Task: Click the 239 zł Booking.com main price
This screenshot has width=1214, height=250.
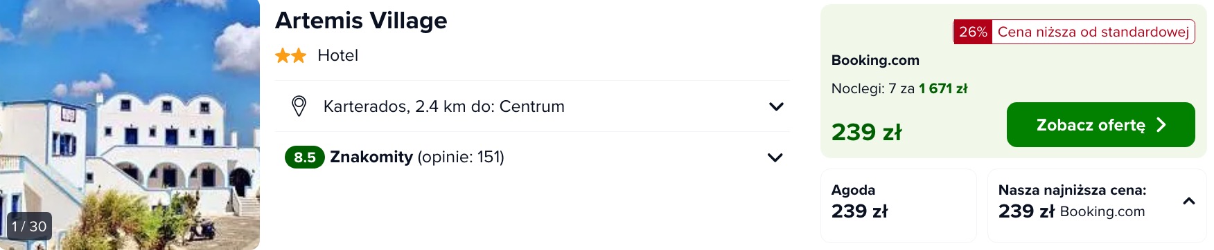Action: (866, 132)
